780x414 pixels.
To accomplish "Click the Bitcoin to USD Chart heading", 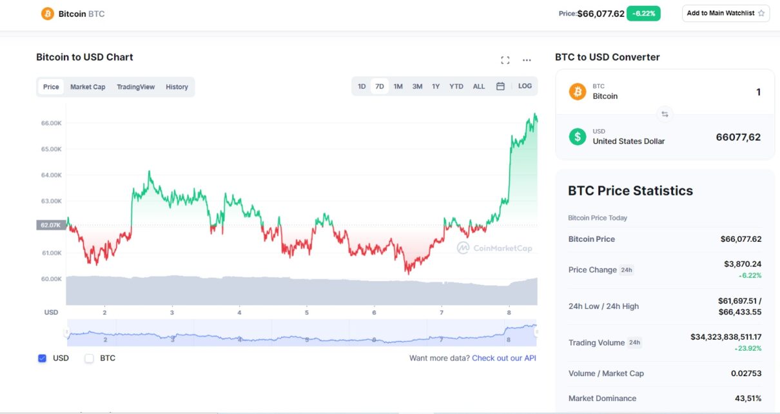I will coord(84,57).
